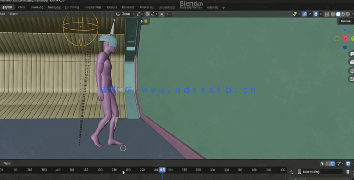The height and width of the screenshot is (180, 354).
Task: Click the lower dark blue negative Z axis
Action: (x=345, y=47)
